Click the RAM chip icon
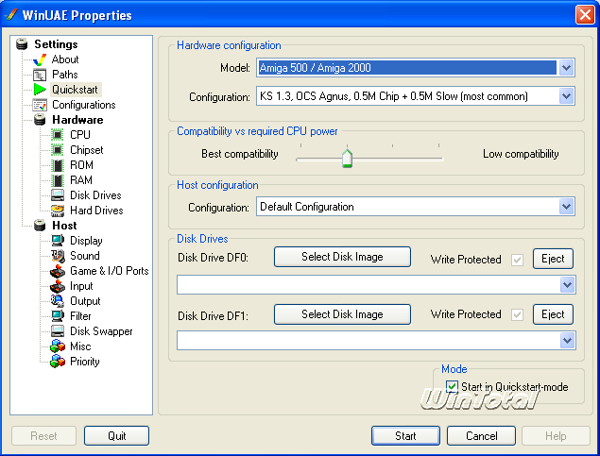The width and height of the screenshot is (600, 456). click(x=58, y=180)
